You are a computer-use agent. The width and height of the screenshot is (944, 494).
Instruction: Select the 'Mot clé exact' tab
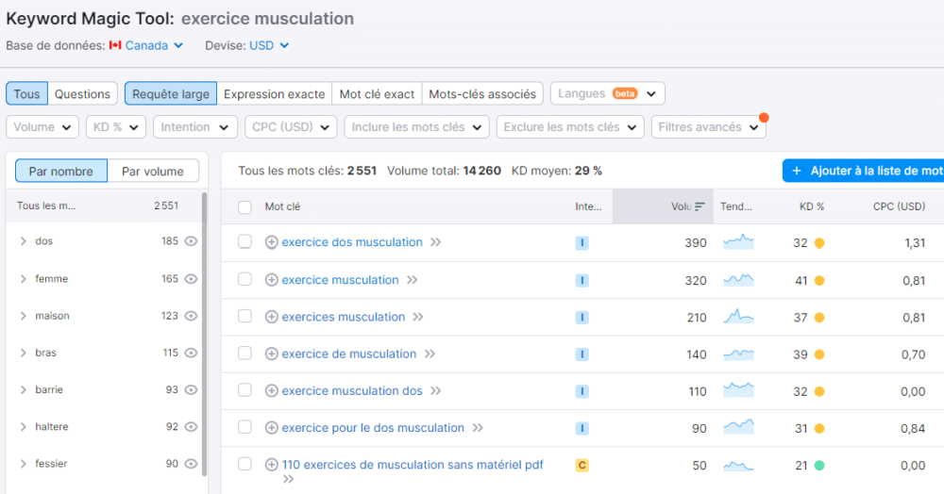(377, 93)
